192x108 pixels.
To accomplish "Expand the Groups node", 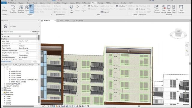I will pyautogui.click(x=2, y=90).
